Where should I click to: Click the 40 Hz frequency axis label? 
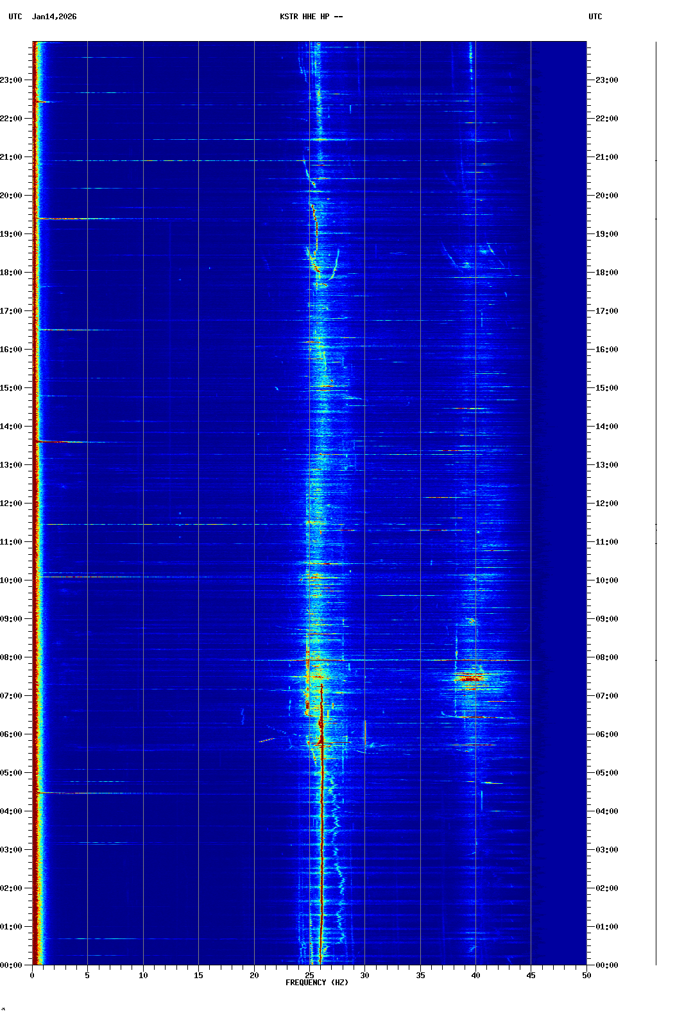(x=475, y=976)
